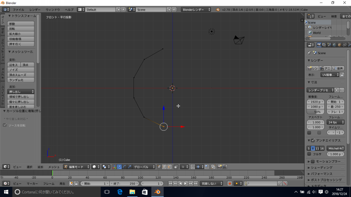Viewport: 351px width, 197px height.
Task: Open the 編集モード mode dropdown
Action: coord(76,167)
